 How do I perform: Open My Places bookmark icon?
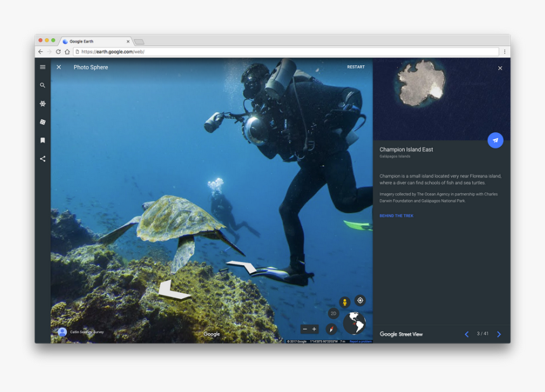coord(42,140)
